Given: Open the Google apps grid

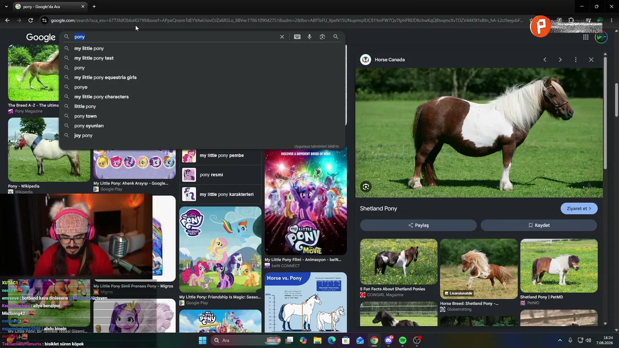Looking at the screenshot, I should (586, 37).
